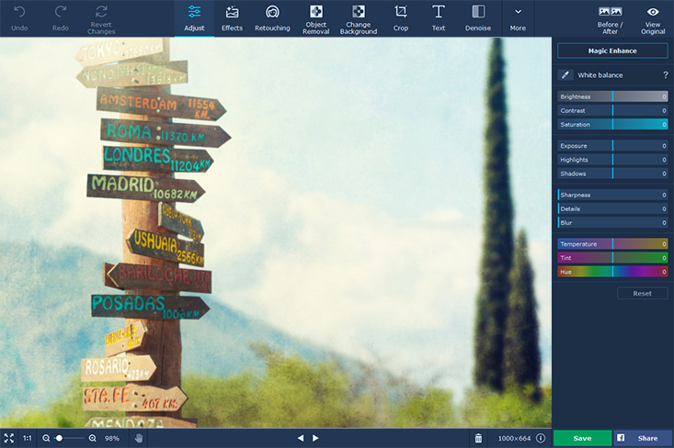Toggle the Before / After comparison
Viewport: 674px width, 448px height.
click(610, 18)
